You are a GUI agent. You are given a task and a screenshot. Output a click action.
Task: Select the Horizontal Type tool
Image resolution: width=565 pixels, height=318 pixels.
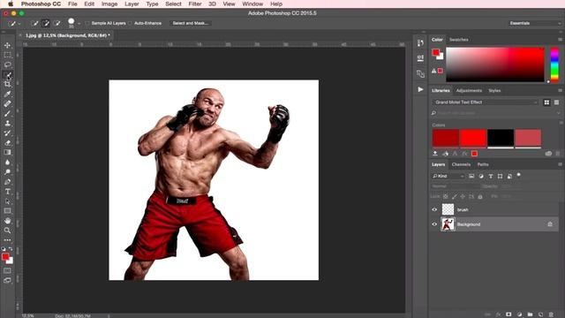pos(7,192)
